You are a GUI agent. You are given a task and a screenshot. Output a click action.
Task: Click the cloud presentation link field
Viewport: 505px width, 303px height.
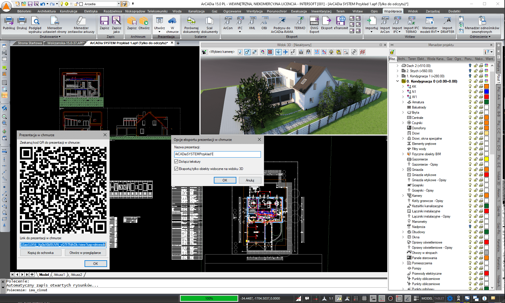63,245
